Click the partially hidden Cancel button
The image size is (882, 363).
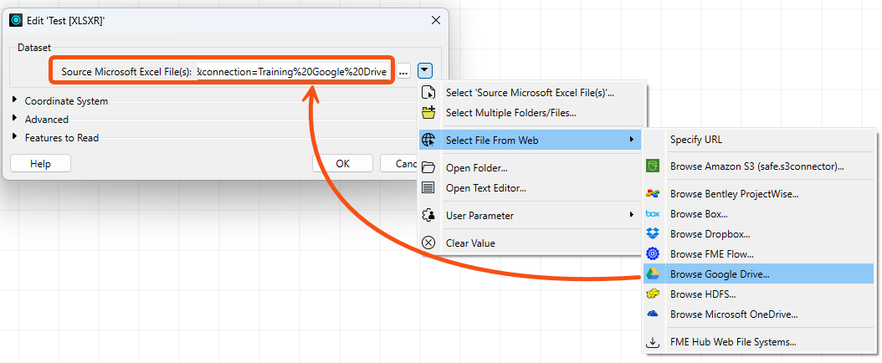pos(399,164)
